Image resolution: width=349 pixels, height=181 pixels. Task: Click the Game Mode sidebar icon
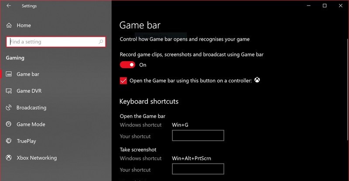click(9, 124)
